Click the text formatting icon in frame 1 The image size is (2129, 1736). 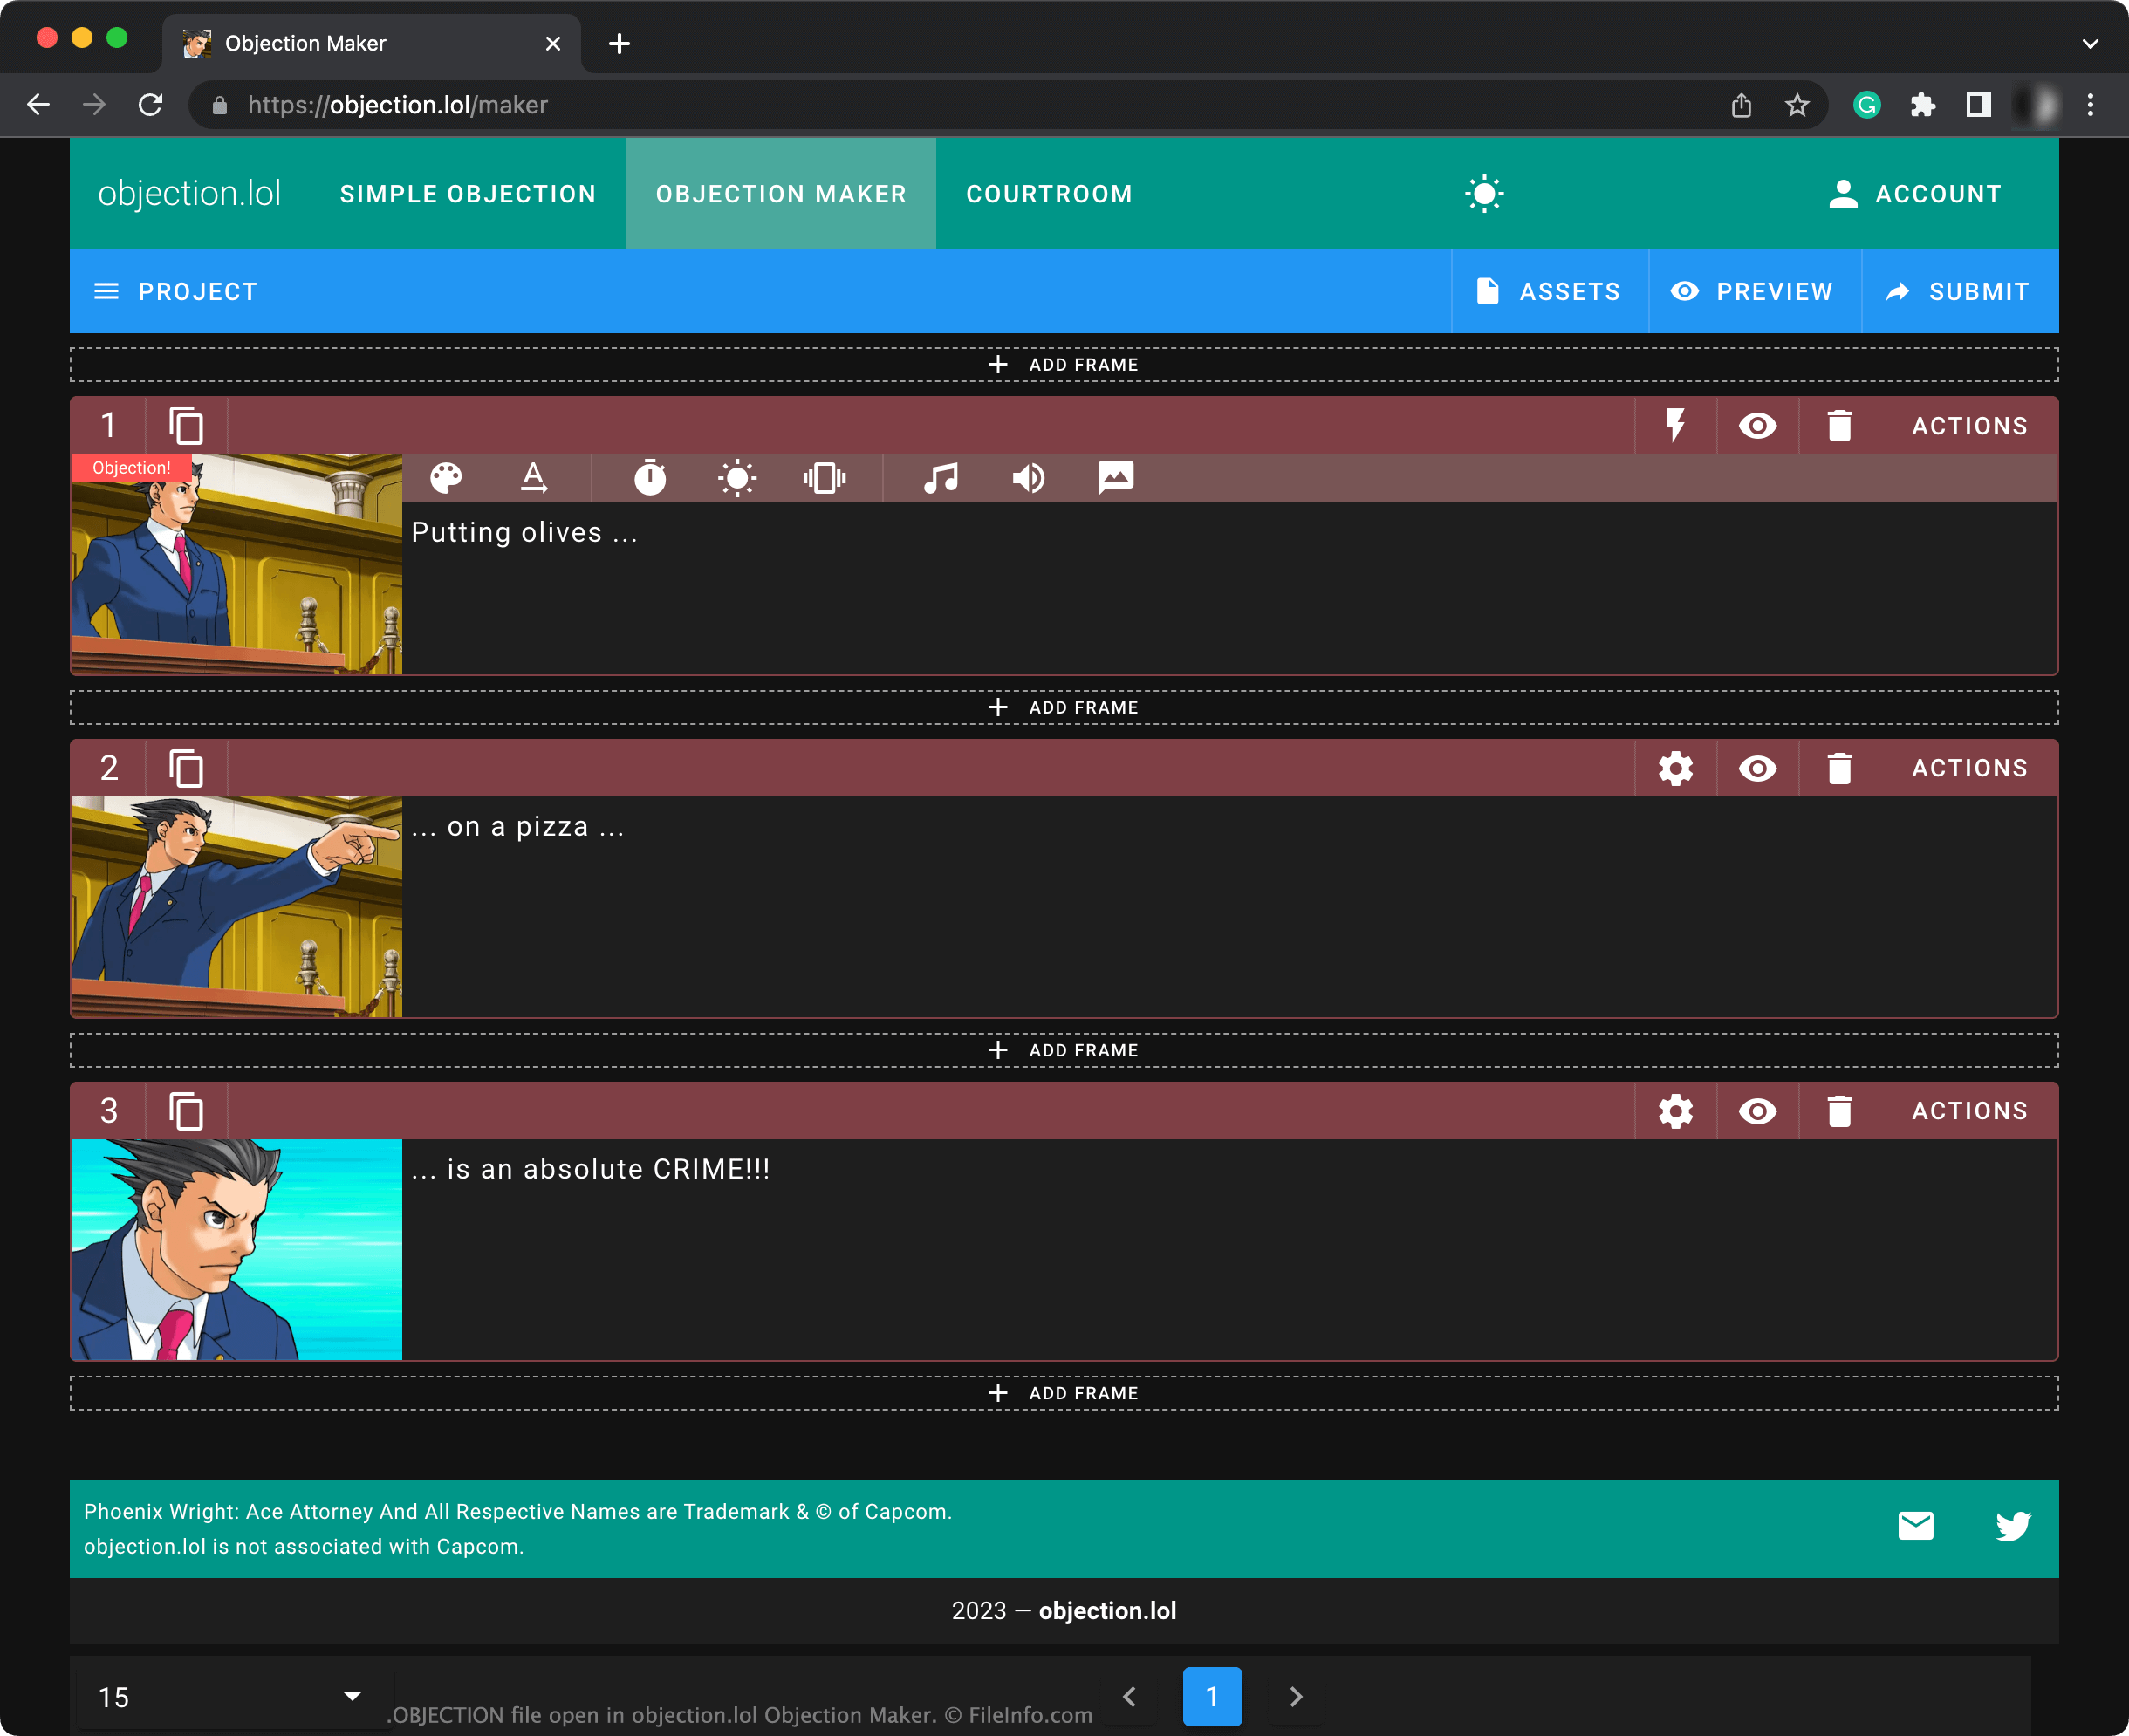(534, 478)
